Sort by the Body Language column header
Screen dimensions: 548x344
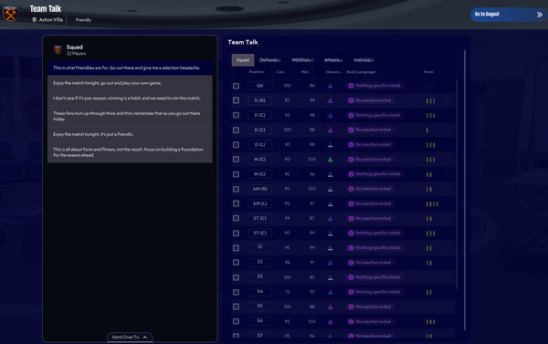click(x=361, y=72)
